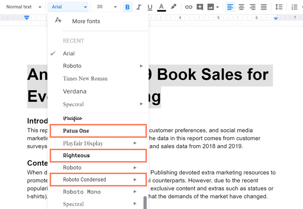Select Times New Roman recent font

point(85,79)
